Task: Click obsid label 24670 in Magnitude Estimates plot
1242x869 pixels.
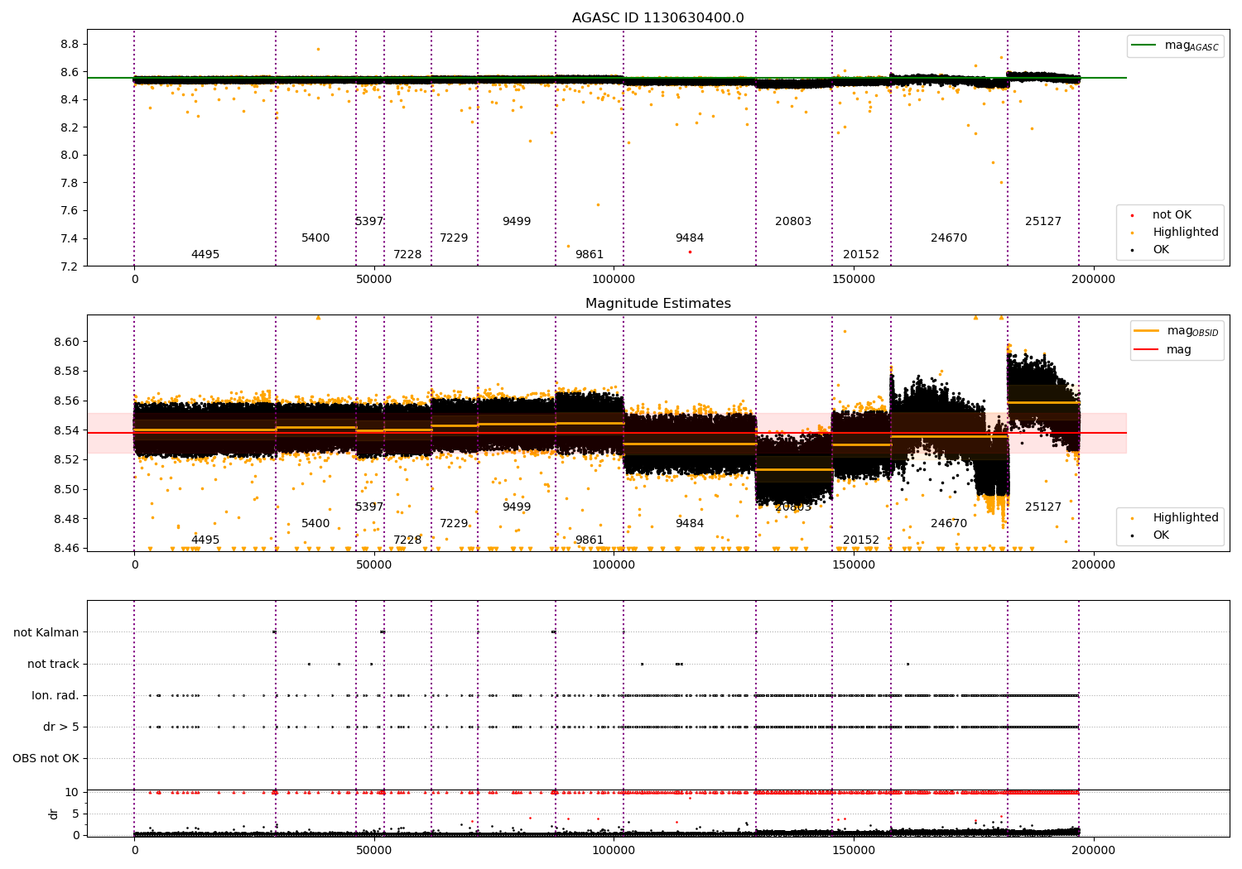Action: click(x=949, y=524)
